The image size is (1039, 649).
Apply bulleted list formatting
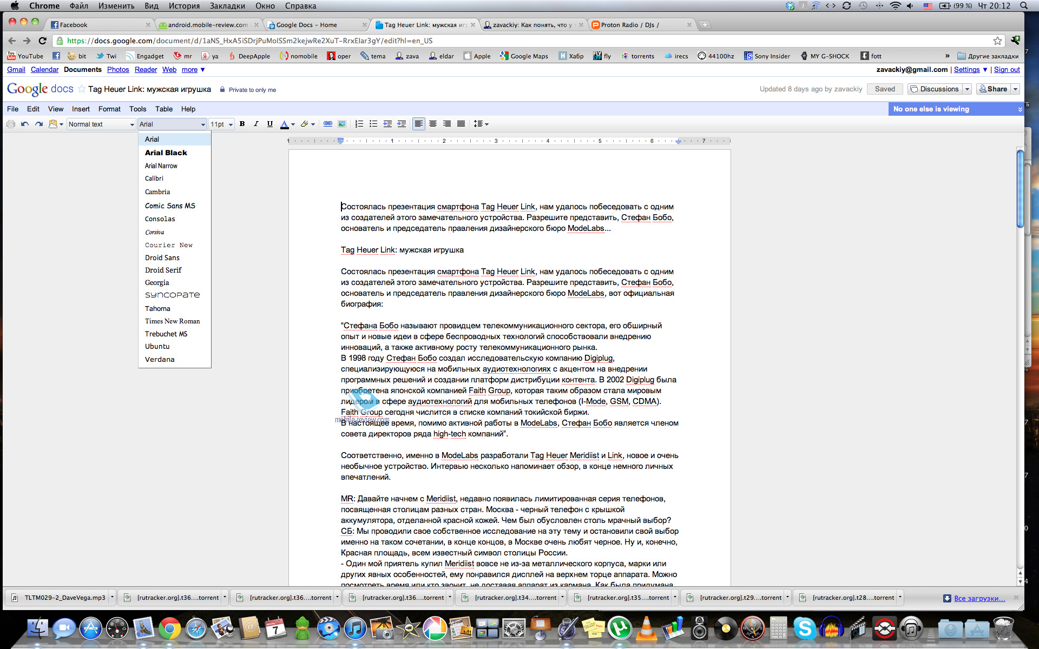373,124
